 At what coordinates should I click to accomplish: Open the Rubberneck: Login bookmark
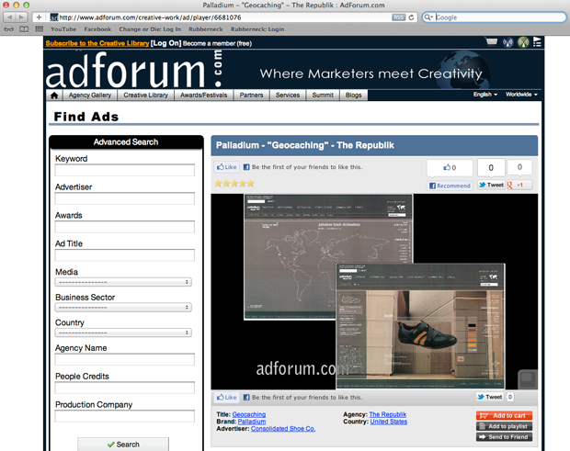[257, 29]
